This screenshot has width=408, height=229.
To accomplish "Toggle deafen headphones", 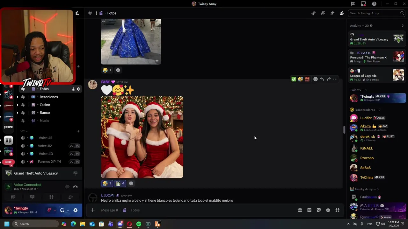I will pos(62,210).
